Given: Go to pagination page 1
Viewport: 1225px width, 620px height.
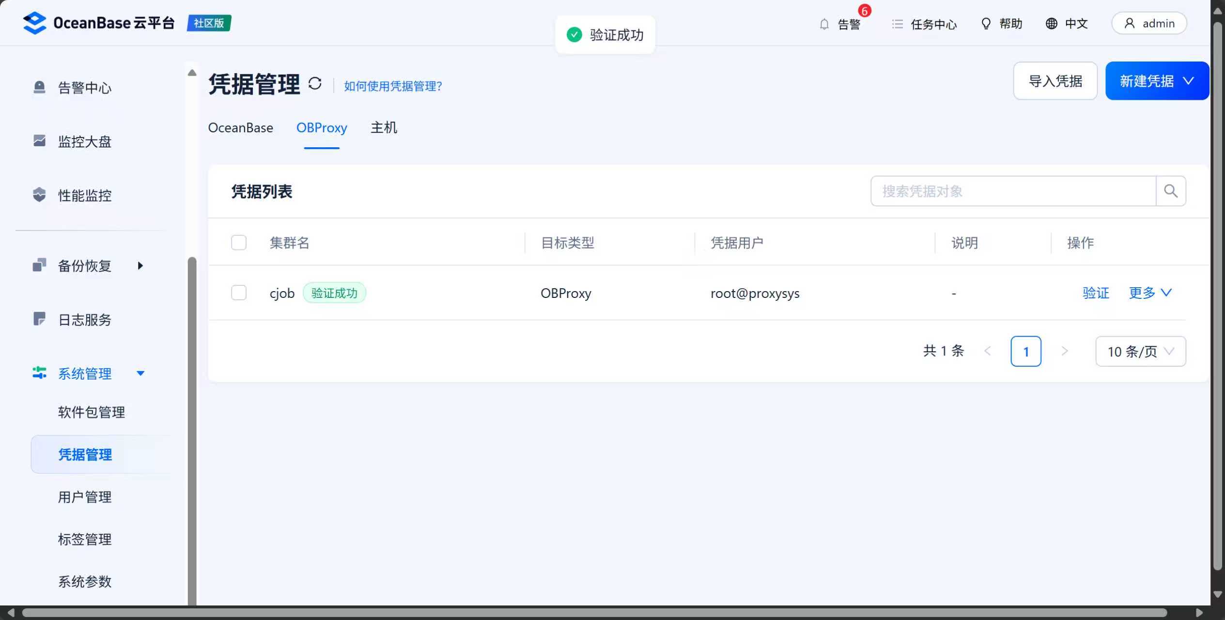Looking at the screenshot, I should point(1026,351).
